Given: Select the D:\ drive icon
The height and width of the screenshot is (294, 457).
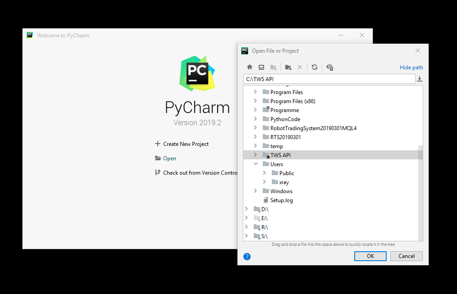Looking at the screenshot, I should (257, 209).
